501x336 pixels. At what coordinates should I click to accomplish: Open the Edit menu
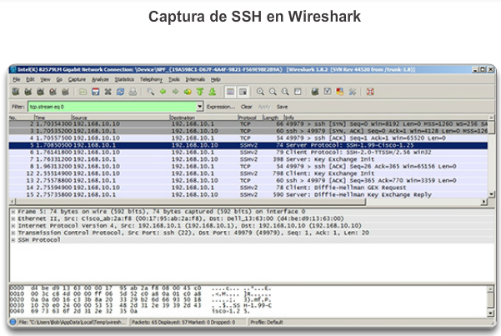(30, 79)
